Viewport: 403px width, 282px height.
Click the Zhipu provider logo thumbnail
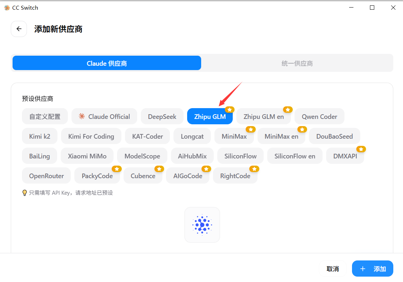click(x=202, y=225)
